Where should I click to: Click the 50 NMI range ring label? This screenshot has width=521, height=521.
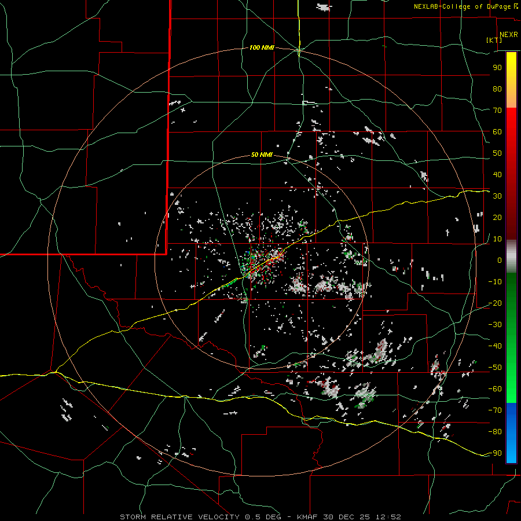pos(262,155)
